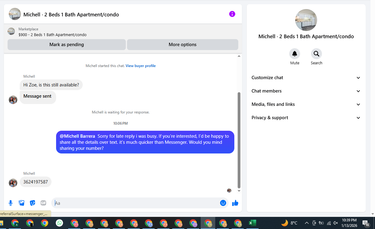The image size is (375, 229).
Task: Choose a sticker from the sticker icon
Action: pyautogui.click(x=32, y=203)
